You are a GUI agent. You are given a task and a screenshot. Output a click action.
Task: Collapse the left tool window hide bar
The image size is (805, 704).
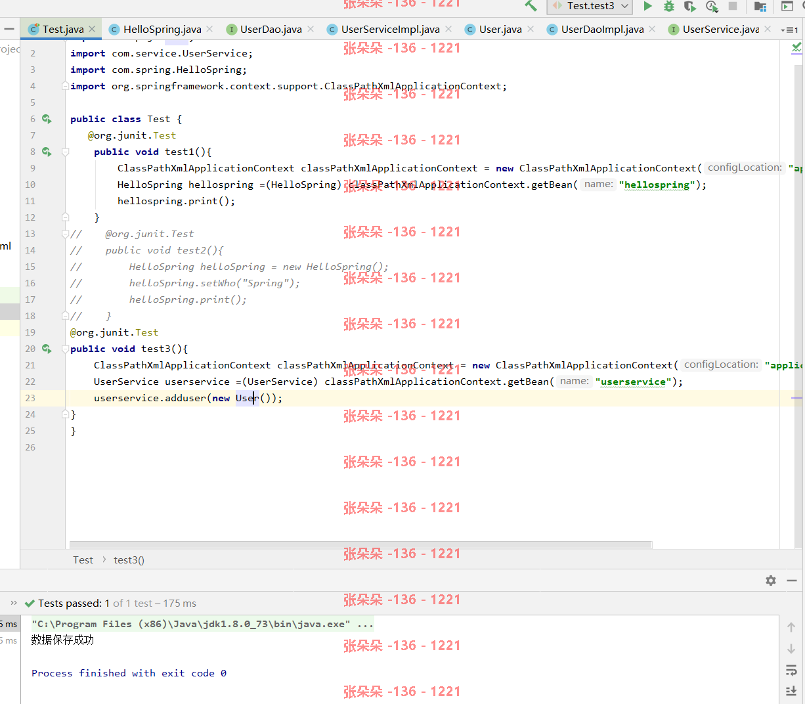[x=9, y=29]
